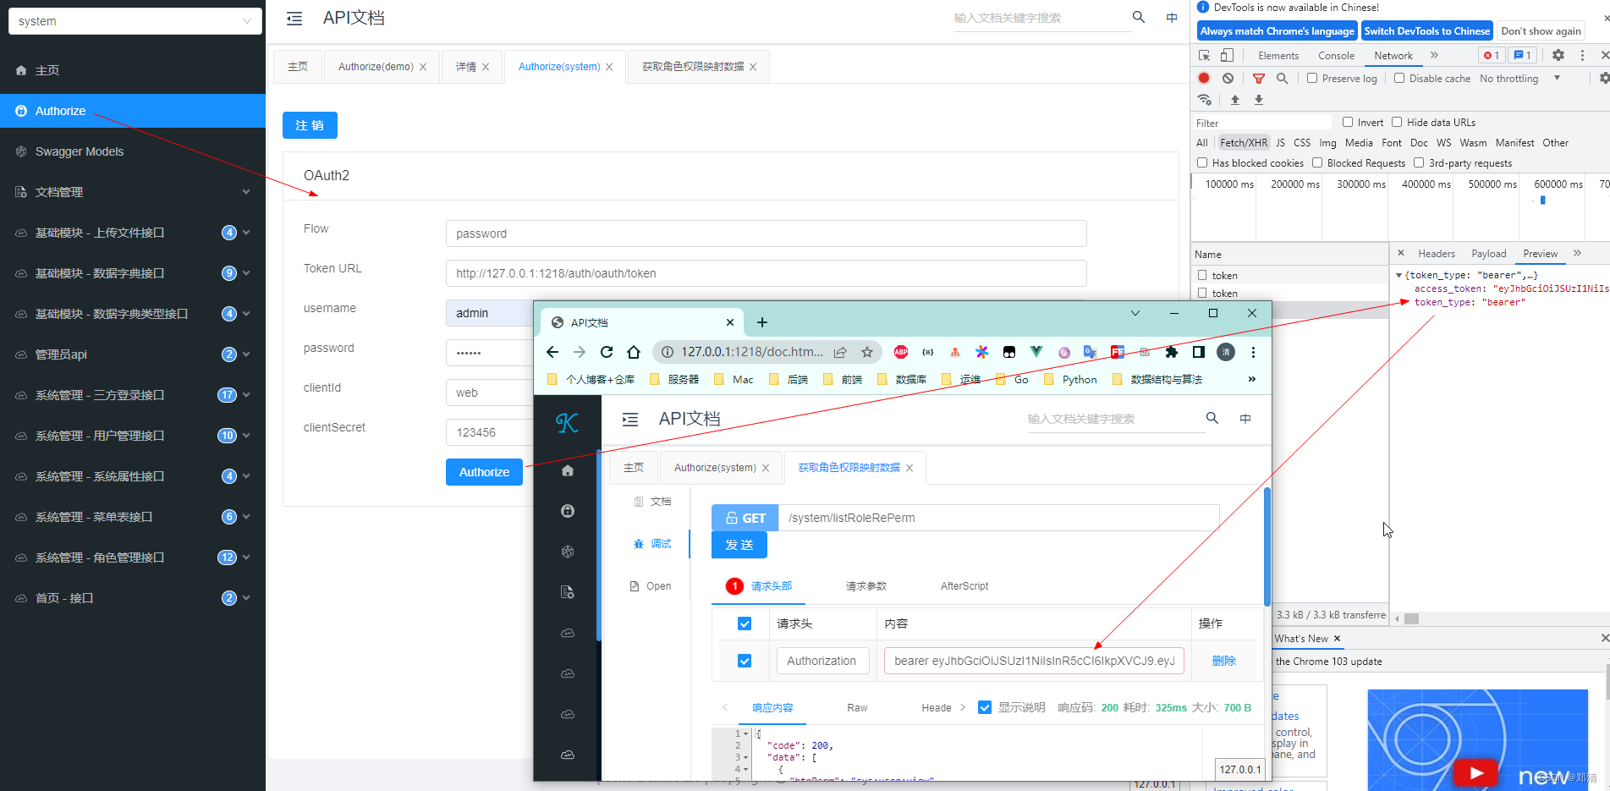
Task: Open DevTools settings gear
Action: [1558, 55]
